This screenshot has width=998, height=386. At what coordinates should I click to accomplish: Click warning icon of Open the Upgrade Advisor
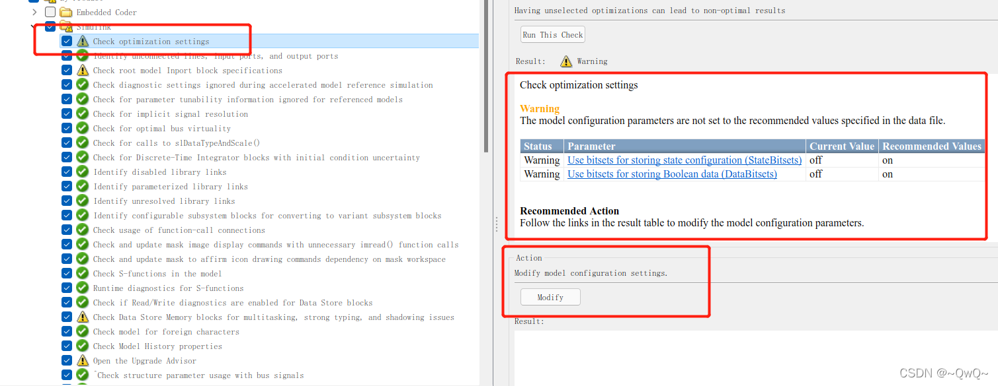[82, 360]
